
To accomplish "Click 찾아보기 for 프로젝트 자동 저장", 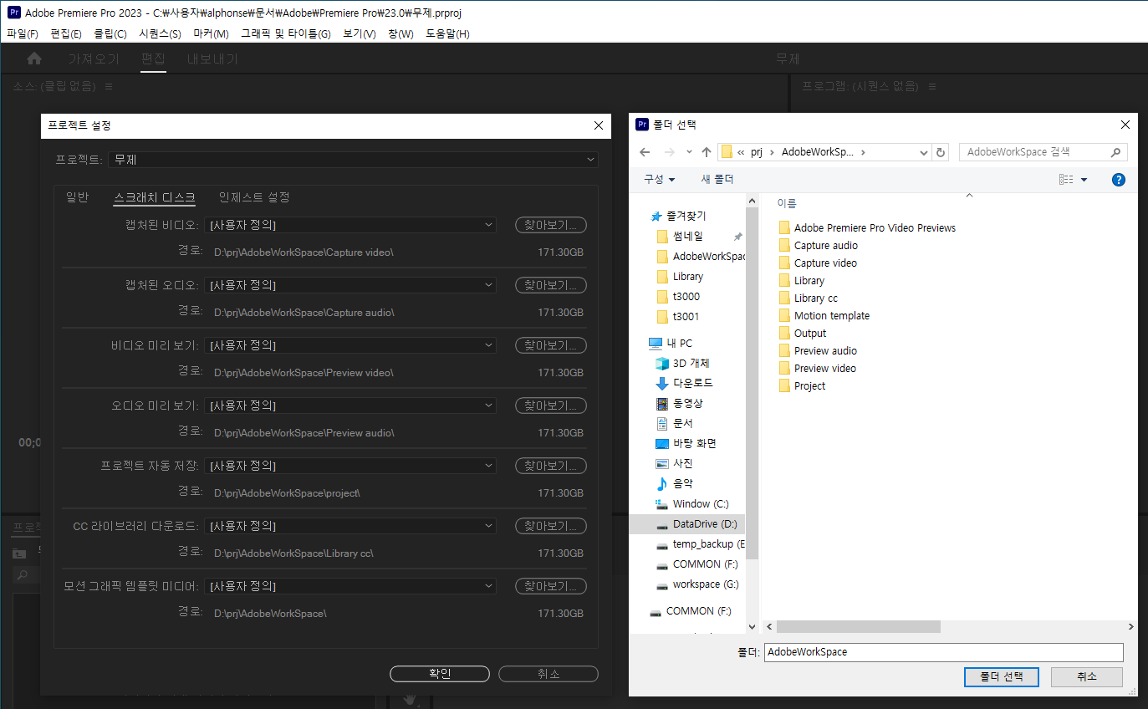I will 551,466.
